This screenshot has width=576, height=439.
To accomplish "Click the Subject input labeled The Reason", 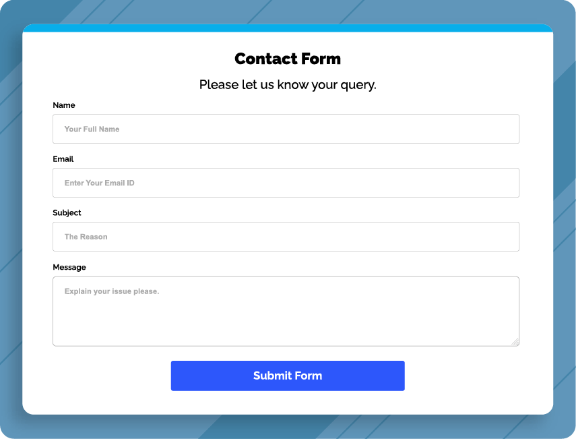I will (x=286, y=237).
